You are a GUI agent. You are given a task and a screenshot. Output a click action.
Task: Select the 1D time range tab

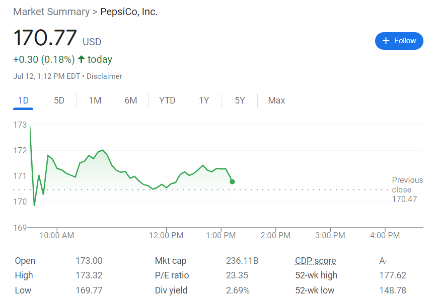pos(23,100)
